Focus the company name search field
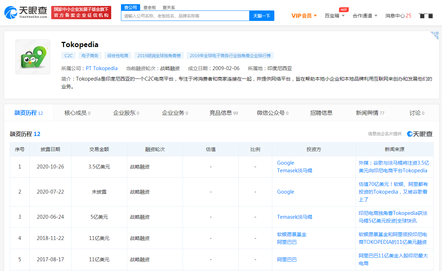This screenshot has height=271, width=442. [x=185, y=16]
